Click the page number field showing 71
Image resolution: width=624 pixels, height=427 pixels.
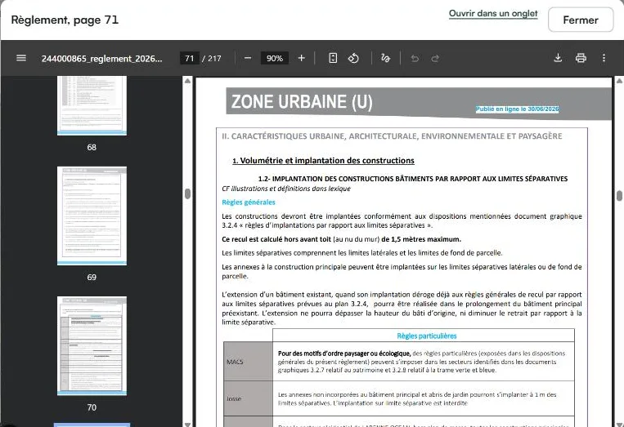click(x=190, y=59)
